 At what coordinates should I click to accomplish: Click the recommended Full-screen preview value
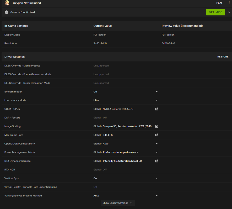point(168,35)
